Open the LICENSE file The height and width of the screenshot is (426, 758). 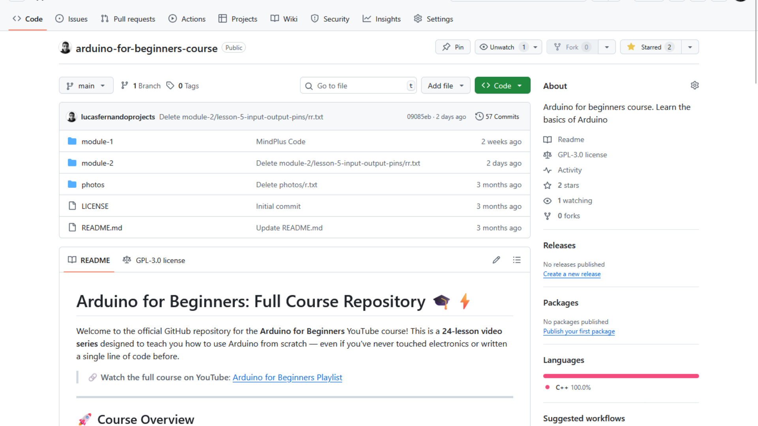pyautogui.click(x=95, y=206)
